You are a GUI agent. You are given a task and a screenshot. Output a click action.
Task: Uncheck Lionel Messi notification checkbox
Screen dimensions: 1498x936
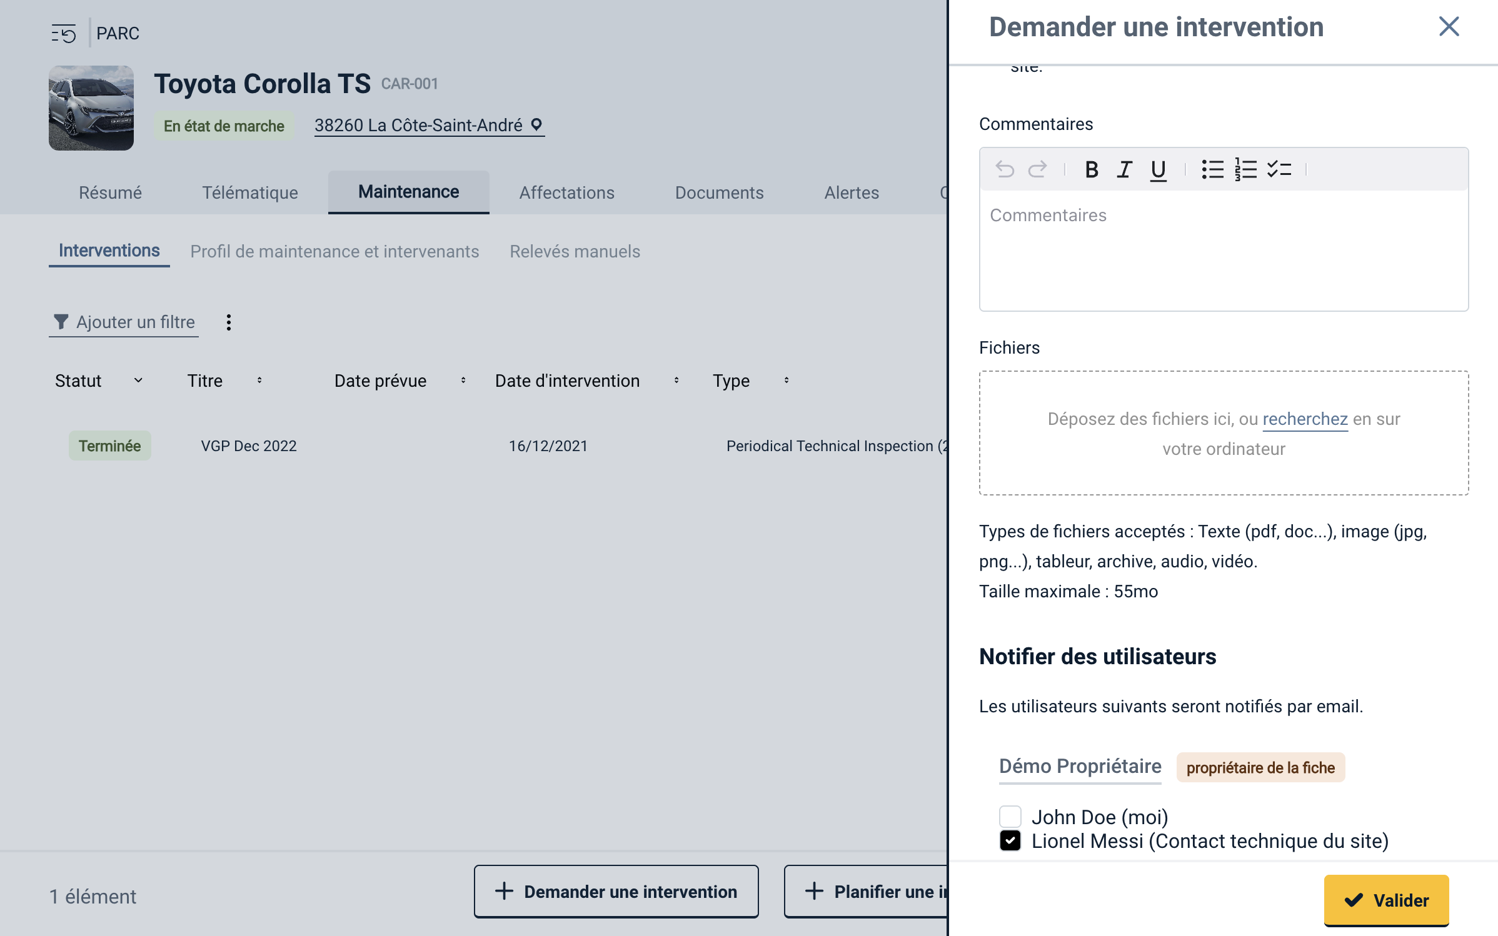point(1010,840)
